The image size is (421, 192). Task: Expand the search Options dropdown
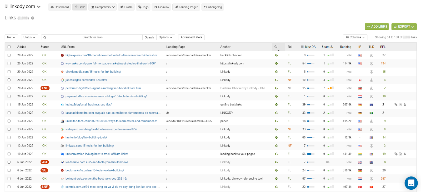[166, 37]
